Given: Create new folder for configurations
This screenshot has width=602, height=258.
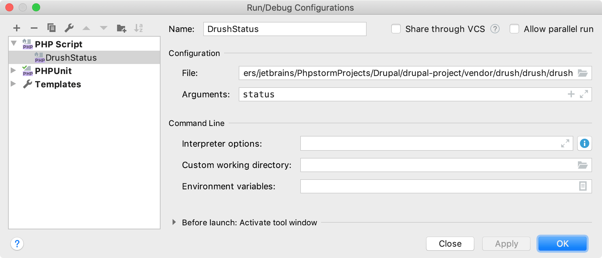Looking at the screenshot, I should pyautogui.click(x=121, y=28).
